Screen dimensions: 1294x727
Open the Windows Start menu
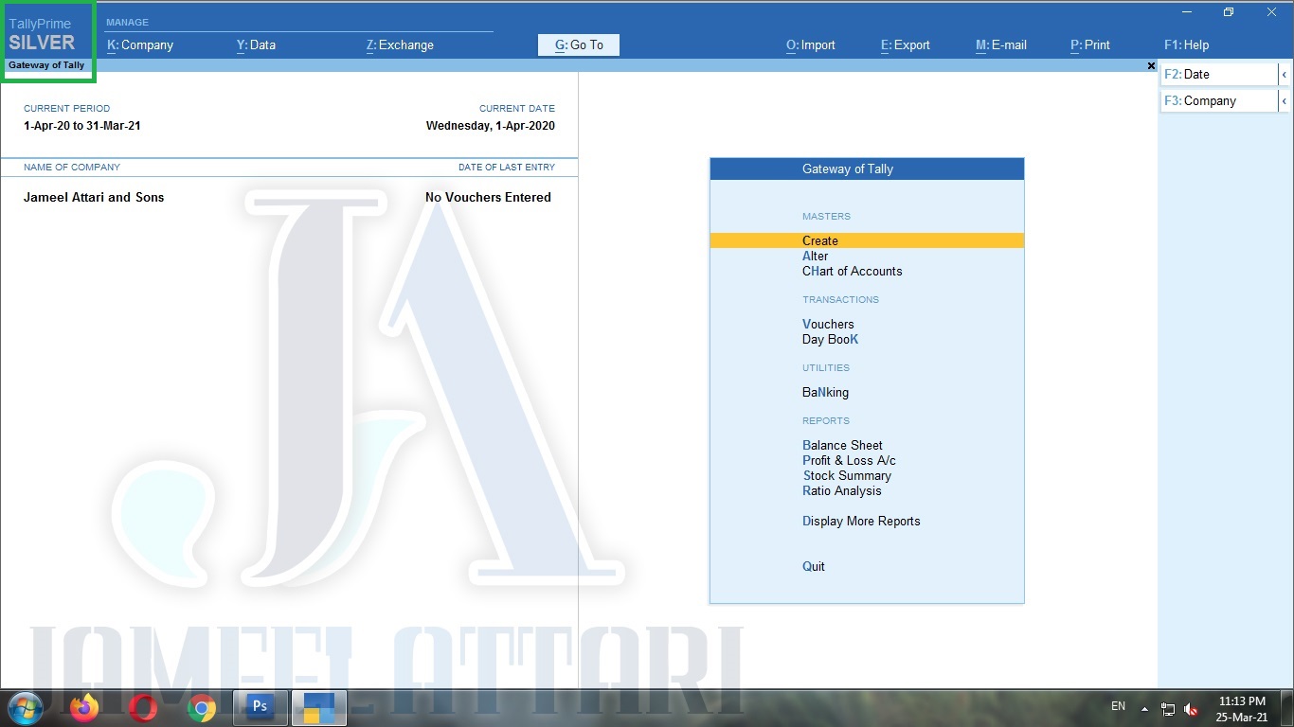[x=26, y=707]
